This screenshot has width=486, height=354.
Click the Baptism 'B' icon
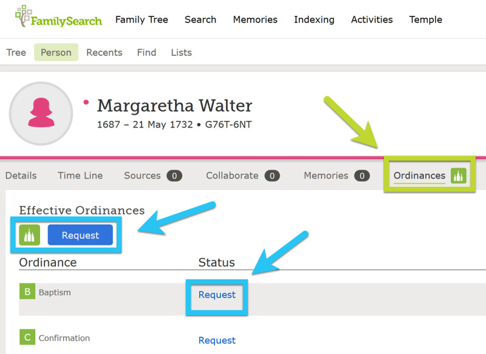(27, 291)
